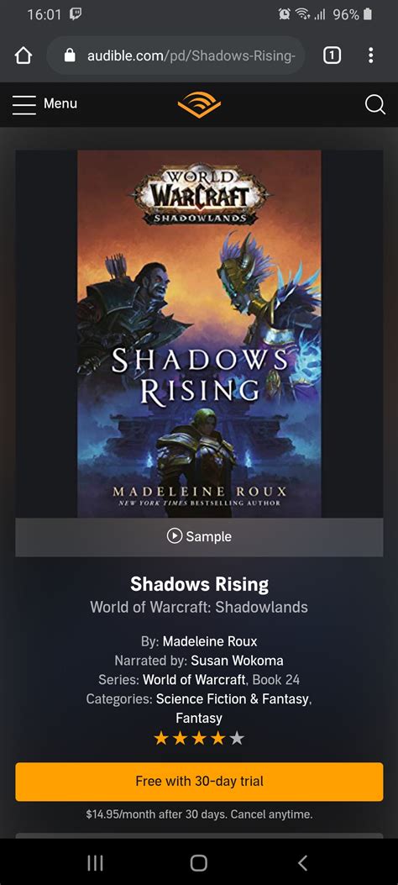Open narrator Susan Wokoma link
The width and height of the screenshot is (398, 885).
[237, 661]
